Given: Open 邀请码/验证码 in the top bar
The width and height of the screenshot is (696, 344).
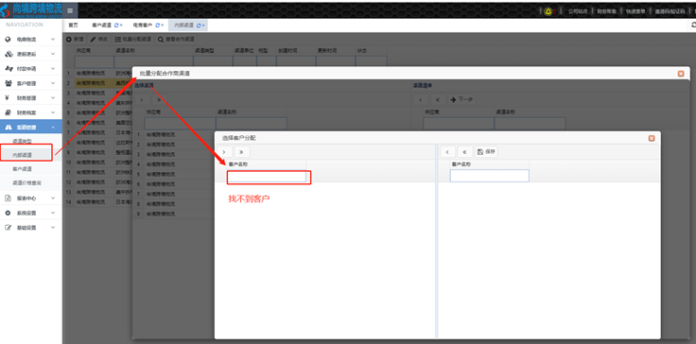Looking at the screenshot, I should click(x=670, y=11).
